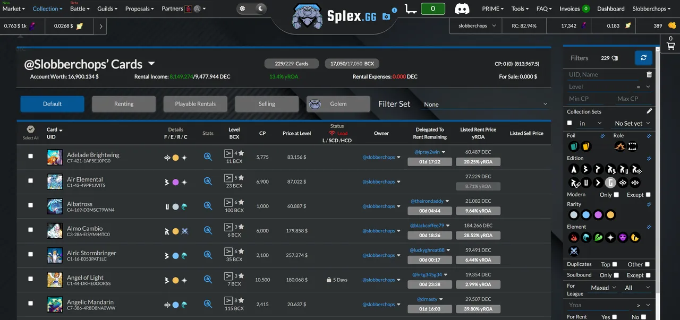Clear UID filter with trash icon
Viewport: 680px width, 320px height.
(x=649, y=75)
